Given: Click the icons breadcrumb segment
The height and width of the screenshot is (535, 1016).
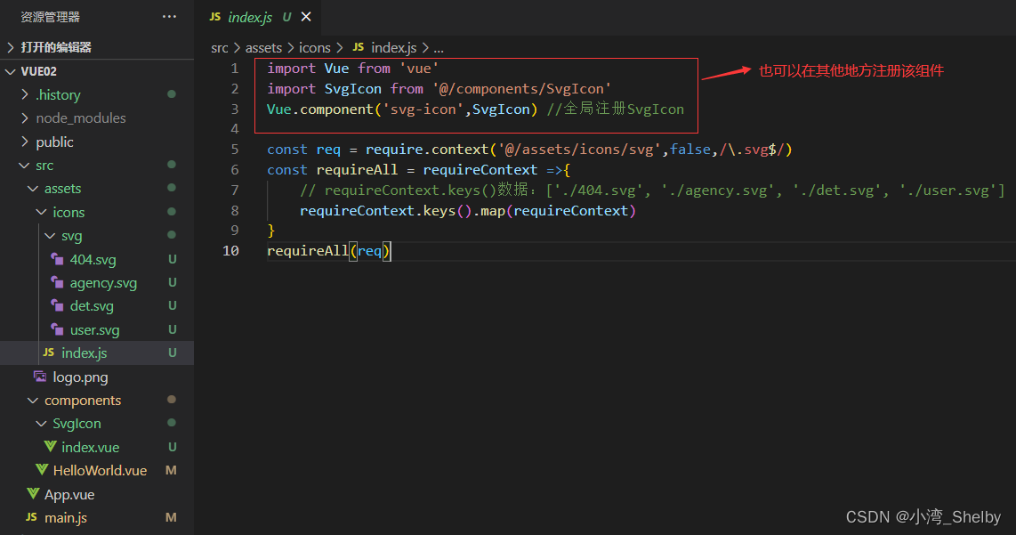Looking at the screenshot, I should [314, 48].
